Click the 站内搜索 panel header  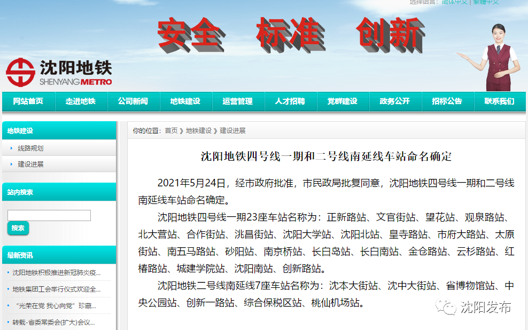click(59, 192)
